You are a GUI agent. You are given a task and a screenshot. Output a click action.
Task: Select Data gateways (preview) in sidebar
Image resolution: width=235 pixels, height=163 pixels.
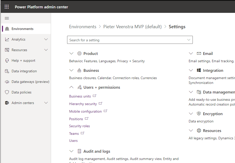[26, 82]
